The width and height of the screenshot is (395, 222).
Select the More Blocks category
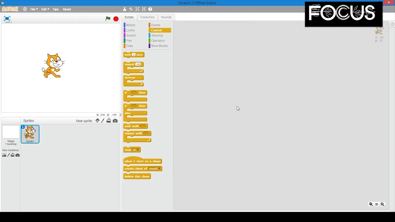[x=160, y=46]
